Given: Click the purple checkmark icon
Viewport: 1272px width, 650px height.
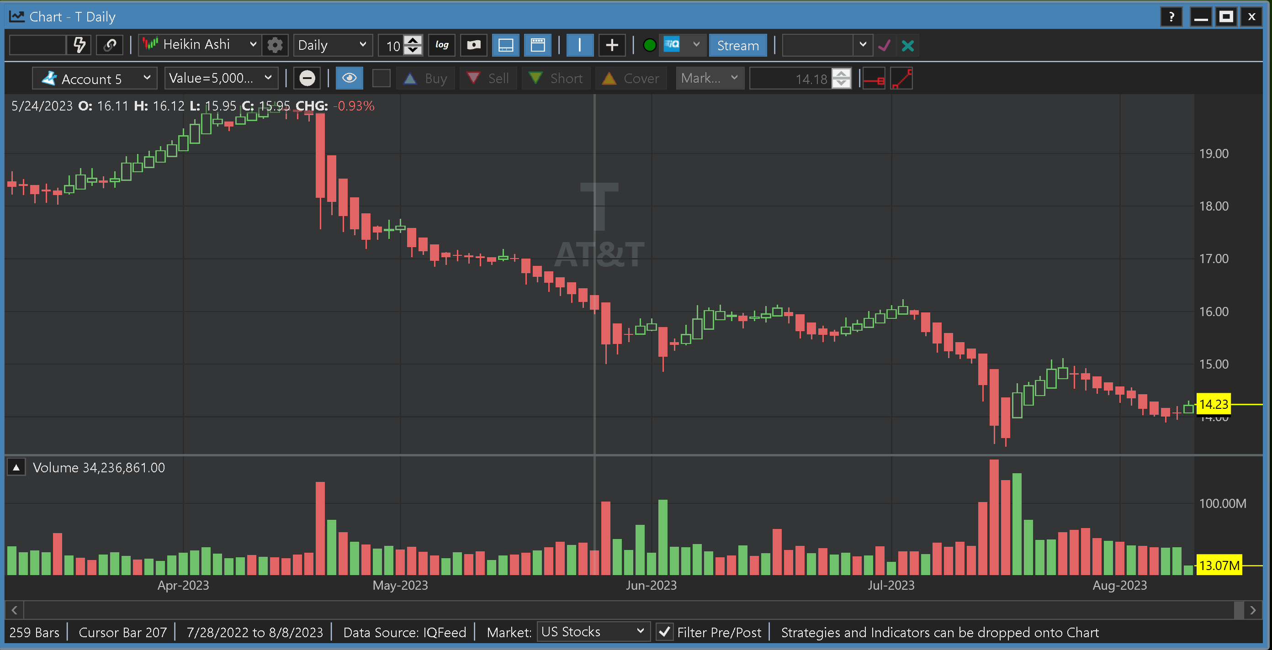Looking at the screenshot, I should [884, 45].
